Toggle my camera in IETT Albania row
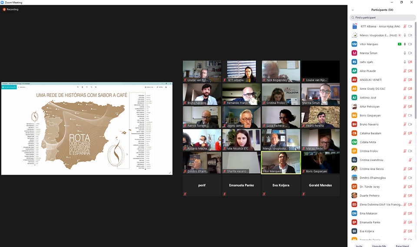The image size is (417, 247). pos(410,26)
